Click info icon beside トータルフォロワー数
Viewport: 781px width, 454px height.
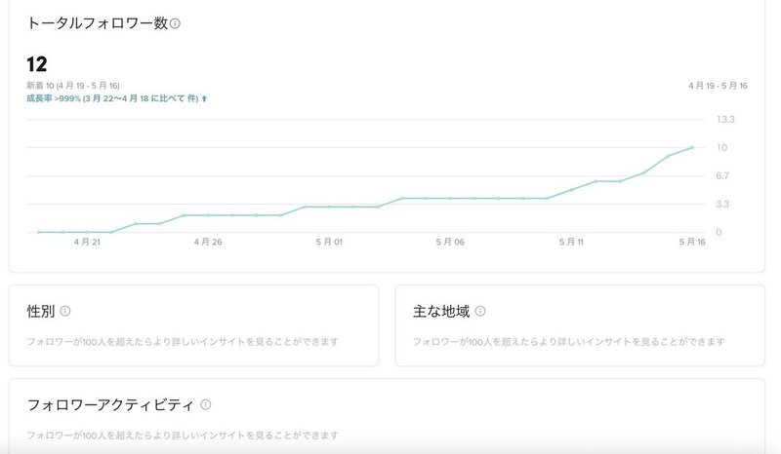(x=175, y=23)
